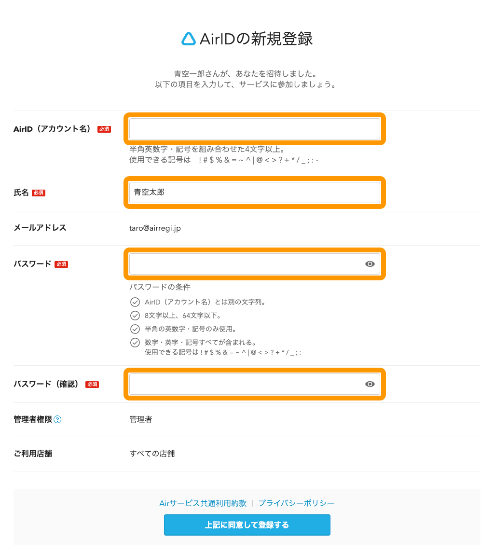Screen dimensions: 494x552
Task: Focus the パスワード(確認) input field
Action: [254, 384]
